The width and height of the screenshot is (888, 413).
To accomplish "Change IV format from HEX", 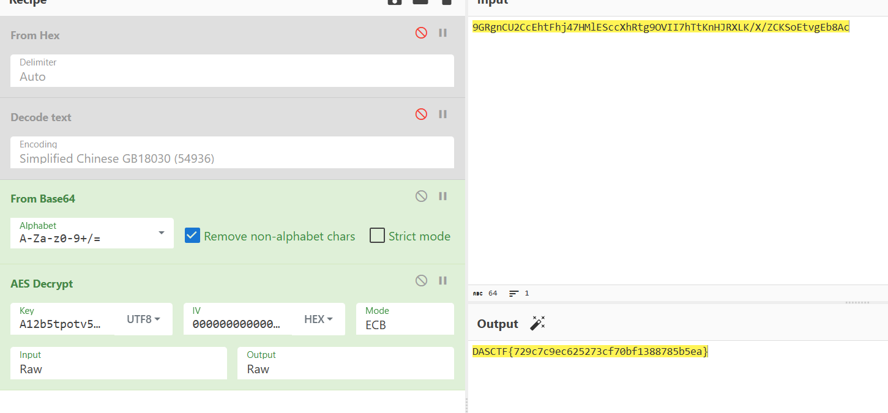I will (318, 319).
